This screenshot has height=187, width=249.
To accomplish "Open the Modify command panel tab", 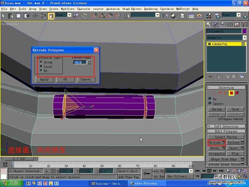I will [x=215, y=24].
